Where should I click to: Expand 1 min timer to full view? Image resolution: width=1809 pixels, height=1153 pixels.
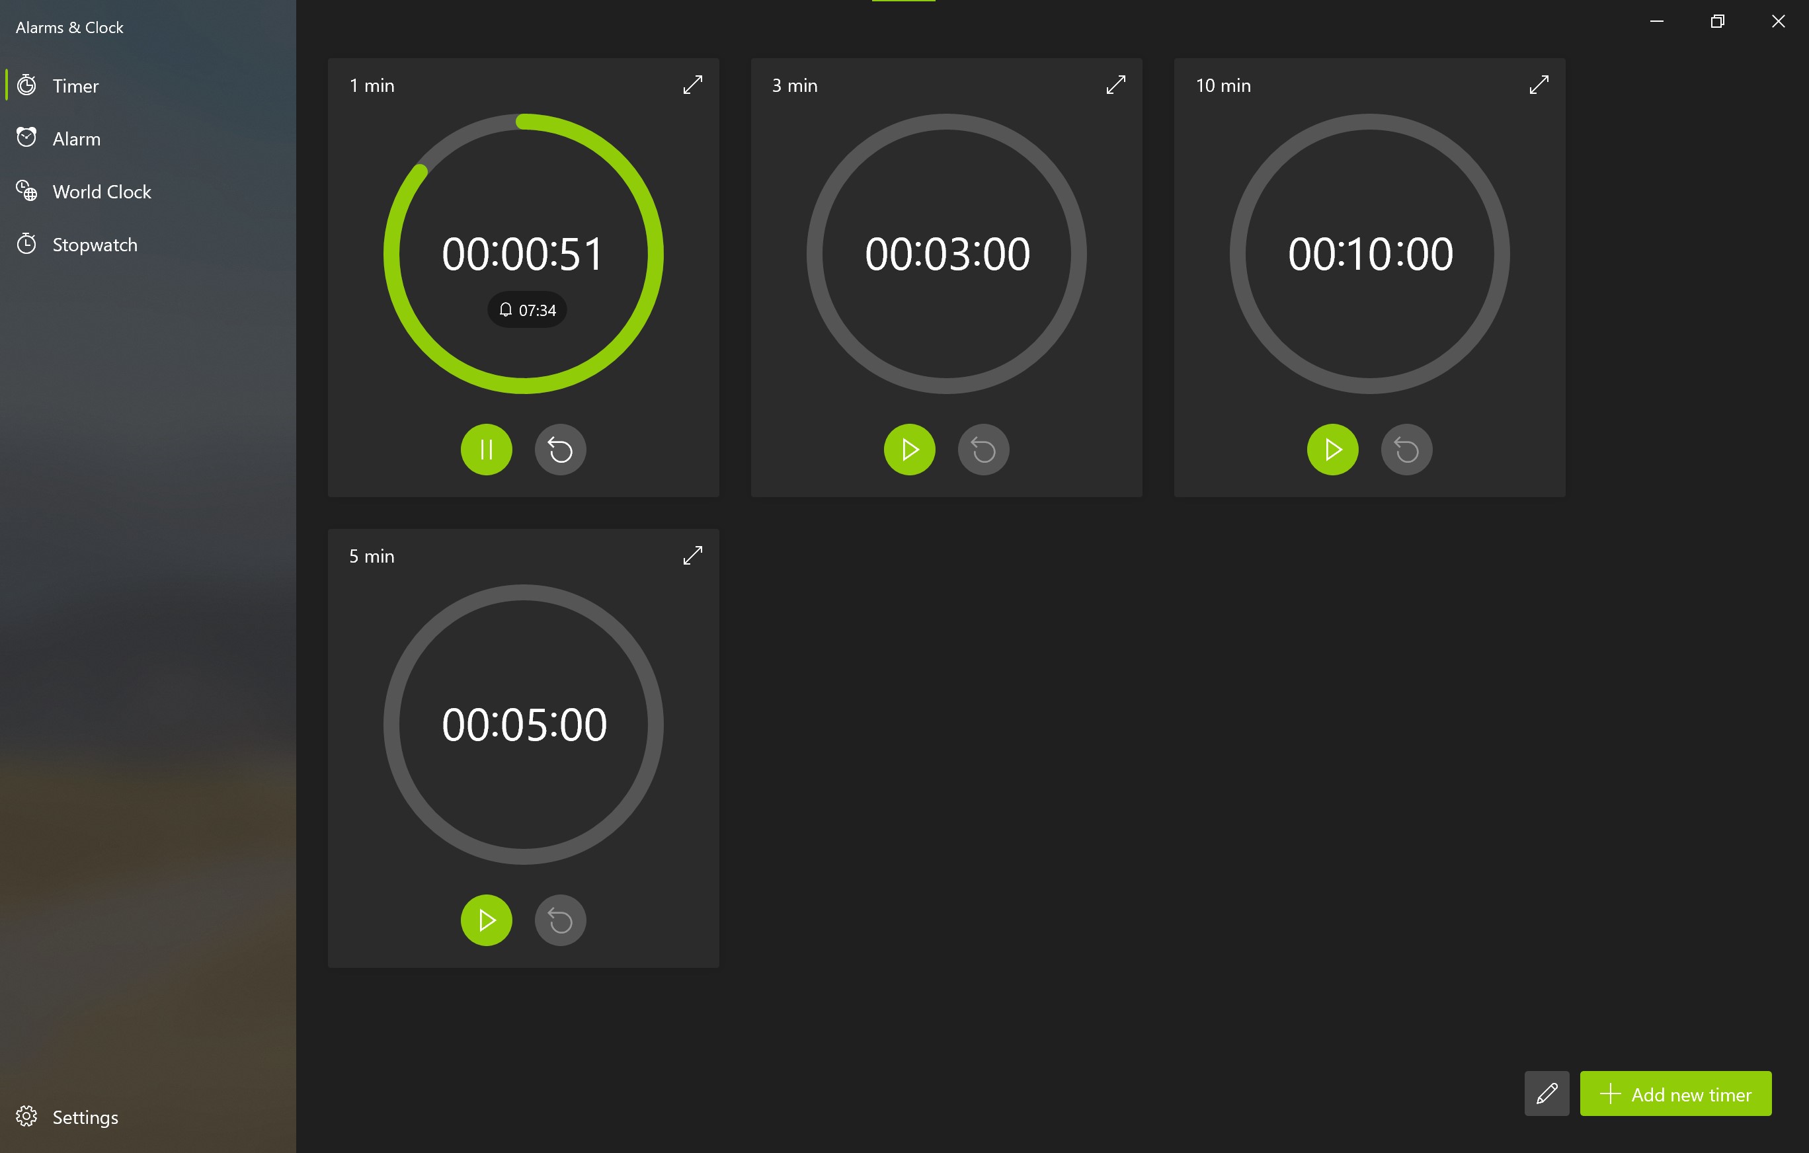click(x=692, y=86)
